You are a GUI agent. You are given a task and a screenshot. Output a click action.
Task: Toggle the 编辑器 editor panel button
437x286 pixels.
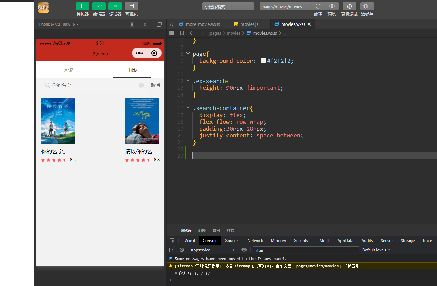pos(99,6)
